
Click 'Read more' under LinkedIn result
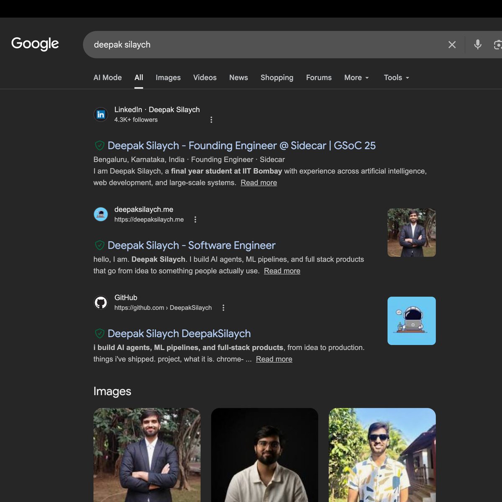click(259, 183)
